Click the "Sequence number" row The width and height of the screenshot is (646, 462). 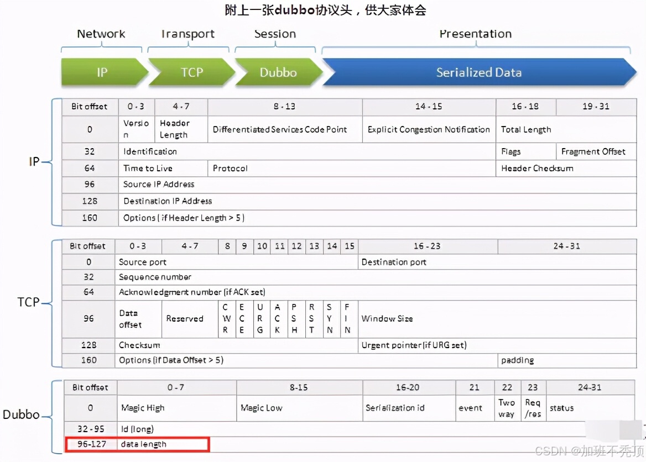pos(376,277)
